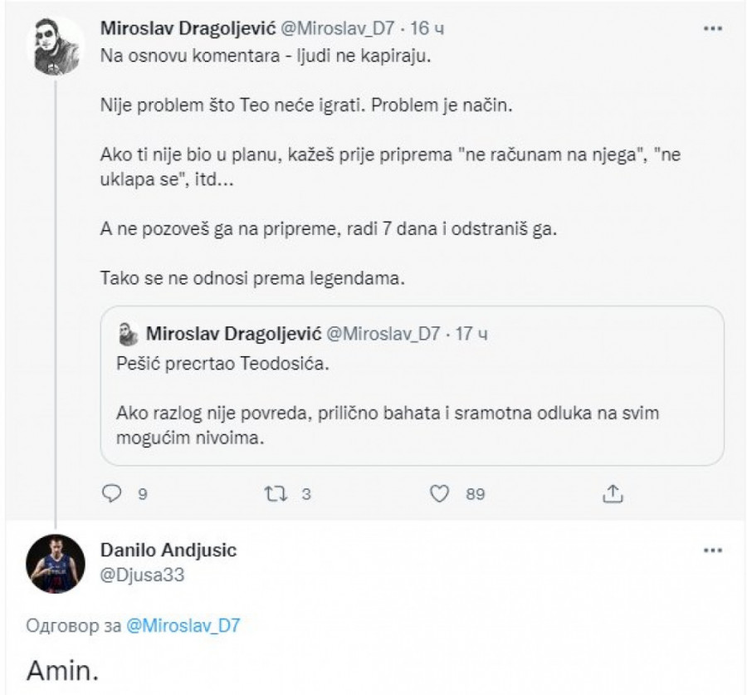Open more options on Miroslav's tweet
Viewport: 747px width, 695px height.
point(712,27)
